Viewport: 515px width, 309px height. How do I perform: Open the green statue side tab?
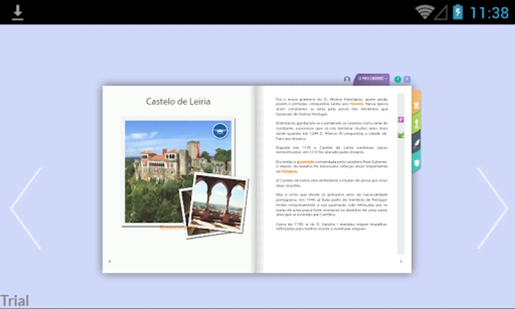[416, 123]
